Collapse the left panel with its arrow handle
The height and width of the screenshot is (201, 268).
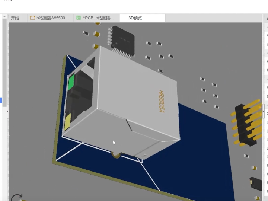pyautogui.click(x=7, y=111)
